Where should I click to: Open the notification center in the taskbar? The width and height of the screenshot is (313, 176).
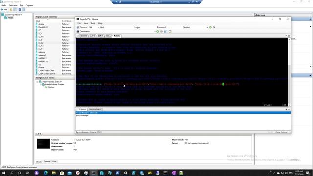click(308, 173)
